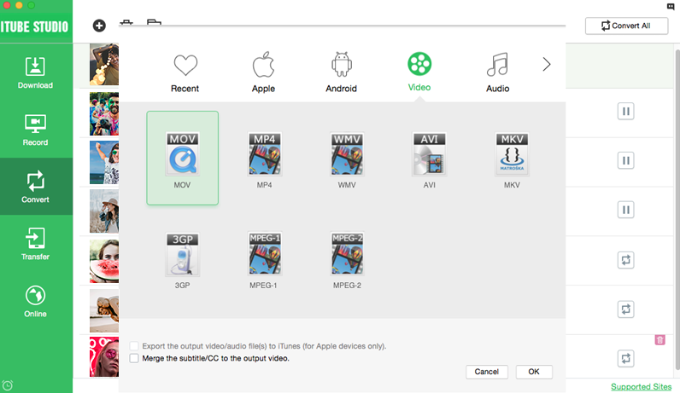Open the Record section in sidebar
Screen dimensions: 680x393
pos(36,130)
